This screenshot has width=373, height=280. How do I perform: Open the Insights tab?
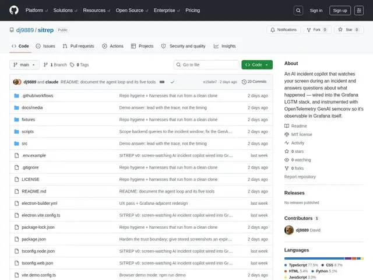[x=224, y=46]
